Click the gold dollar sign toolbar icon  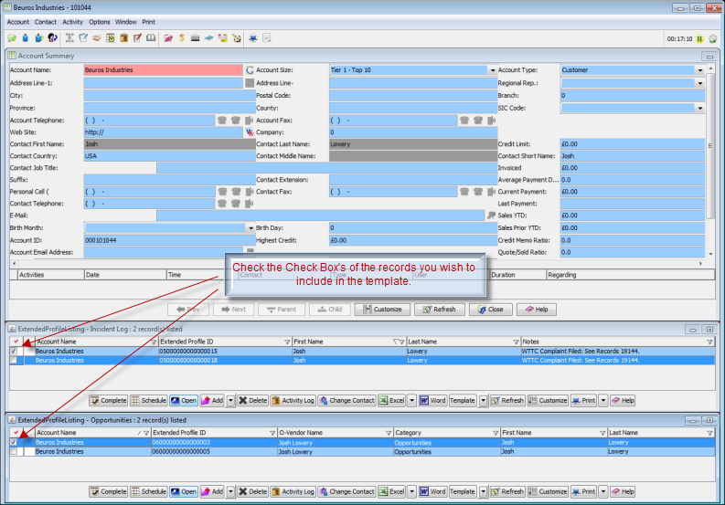click(182, 38)
